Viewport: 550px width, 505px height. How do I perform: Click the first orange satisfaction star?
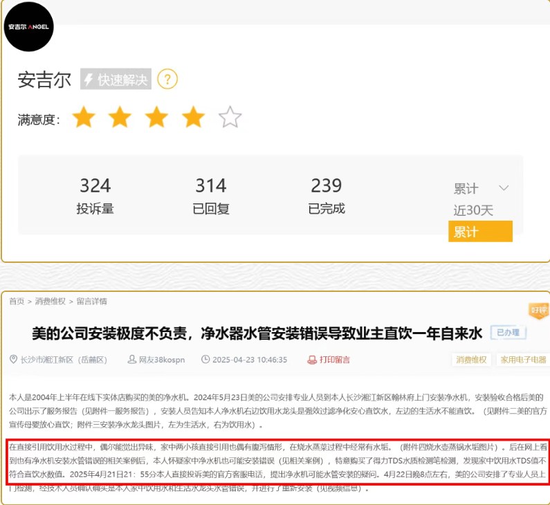click(x=84, y=118)
